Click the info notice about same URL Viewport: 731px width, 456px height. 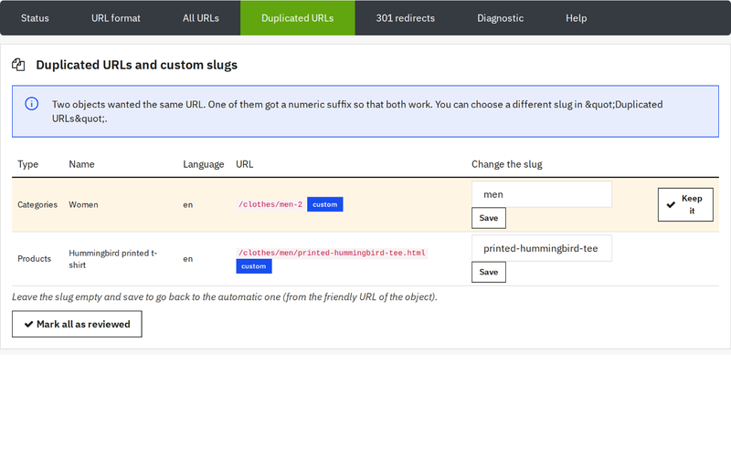point(365,111)
